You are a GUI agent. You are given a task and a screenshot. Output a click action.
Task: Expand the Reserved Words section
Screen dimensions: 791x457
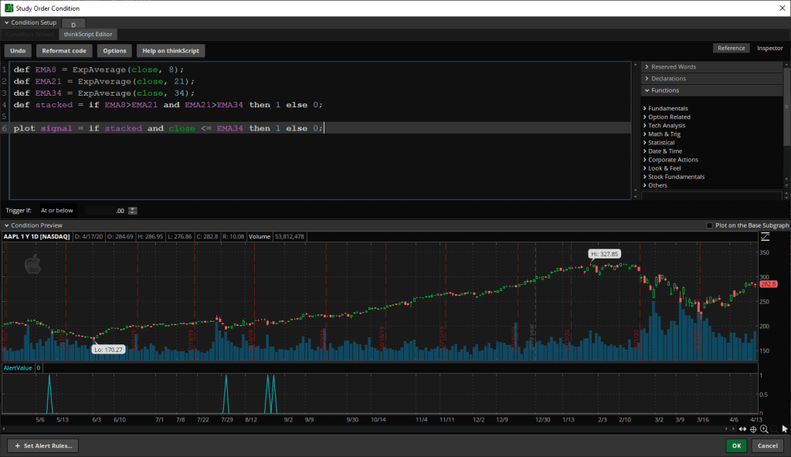click(x=673, y=67)
